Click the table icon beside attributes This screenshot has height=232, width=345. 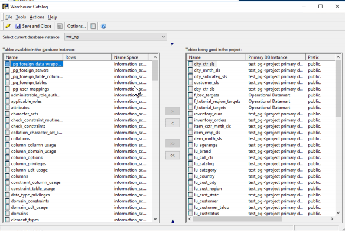(x=8, y=108)
